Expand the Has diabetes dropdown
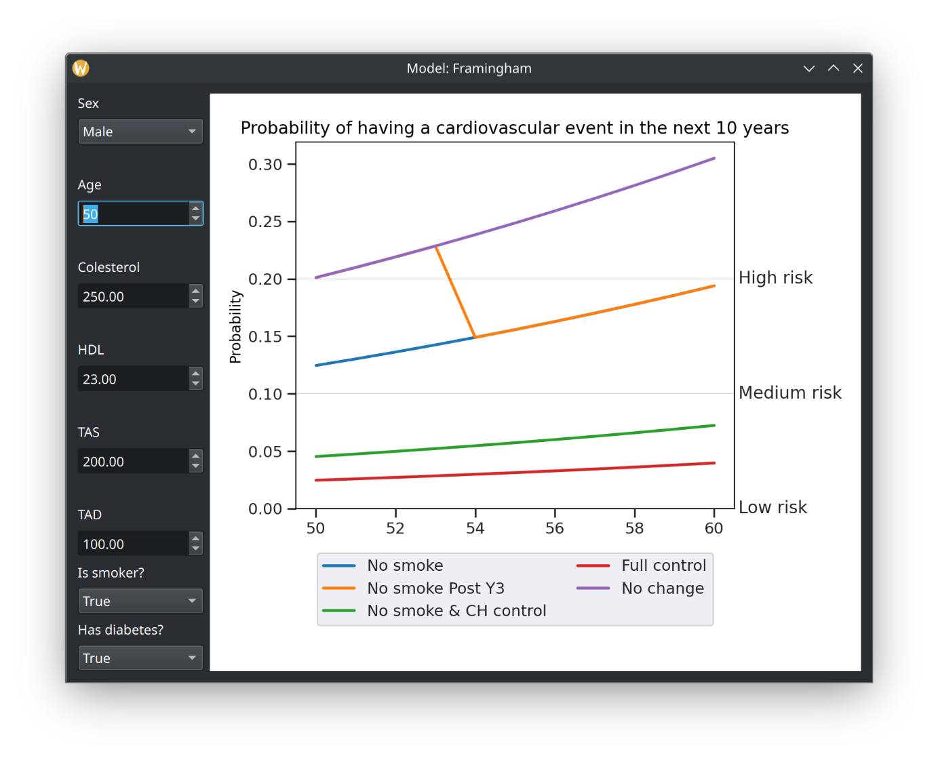The height and width of the screenshot is (760, 938). click(x=140, y=658)
